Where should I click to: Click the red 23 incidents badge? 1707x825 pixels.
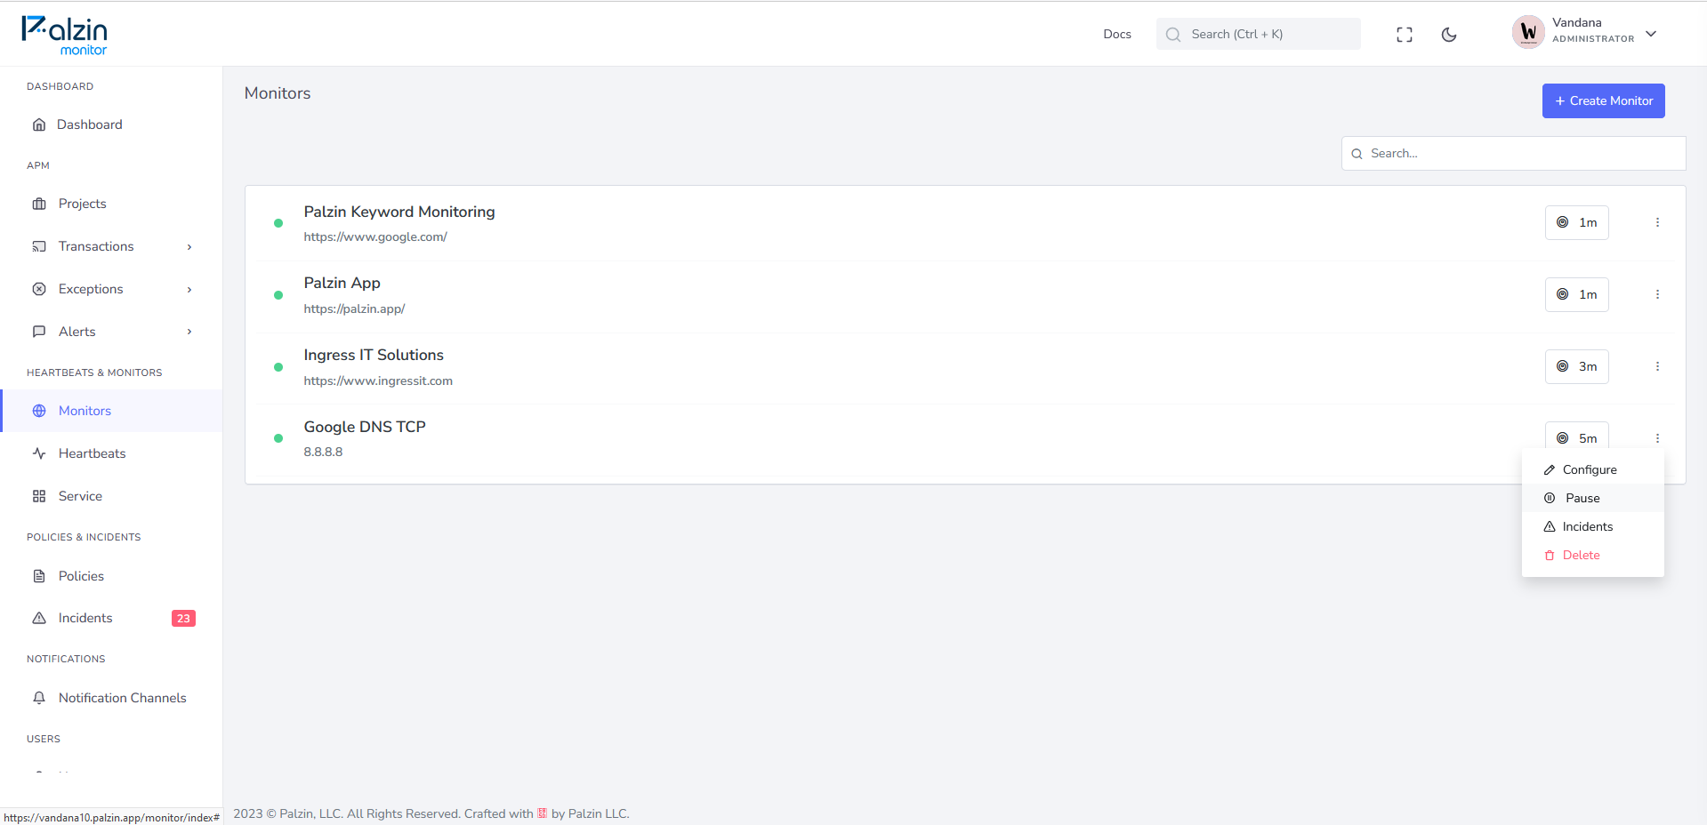coord(183,619)
